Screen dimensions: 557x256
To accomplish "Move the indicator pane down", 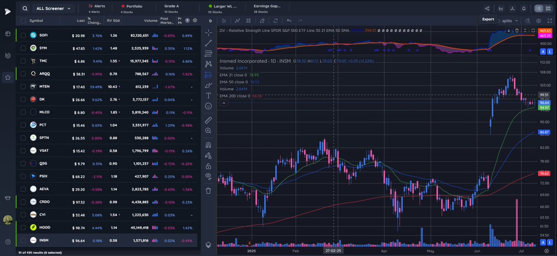I will coord(509,30).
